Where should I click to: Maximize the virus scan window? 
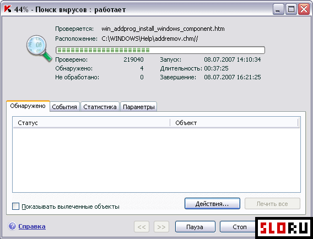point(291,9)
